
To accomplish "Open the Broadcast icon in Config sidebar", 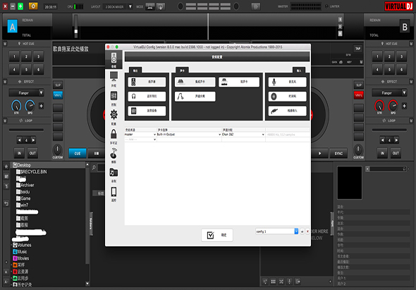I will (x=114, y=155).
